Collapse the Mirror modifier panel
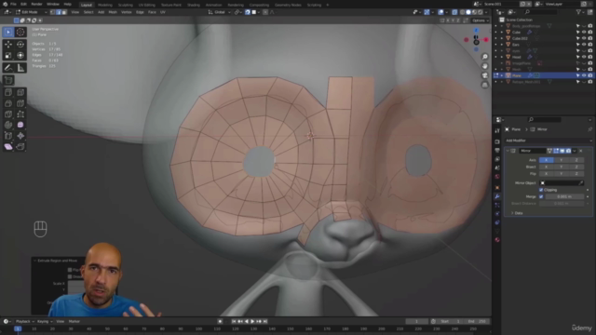 coord(508,151)
